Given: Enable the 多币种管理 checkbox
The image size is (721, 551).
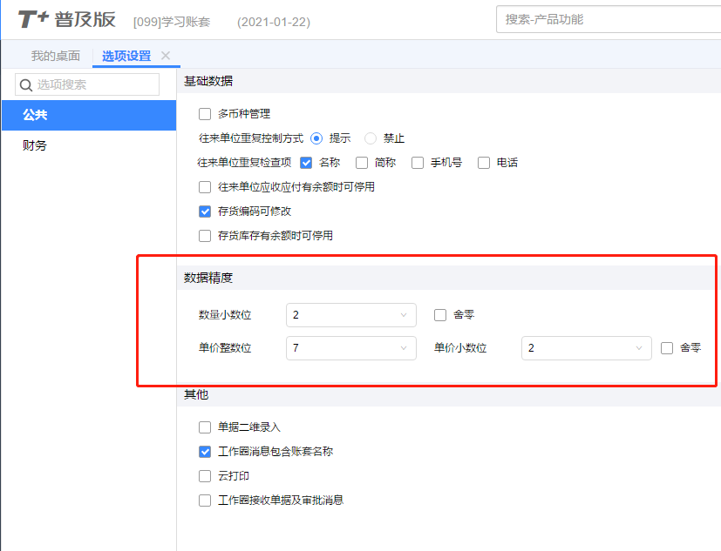Looking at the screenshot, I should click(x=205, y=114).
